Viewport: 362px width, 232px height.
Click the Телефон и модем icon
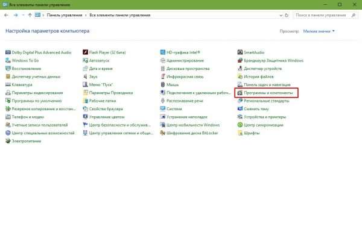8,117
